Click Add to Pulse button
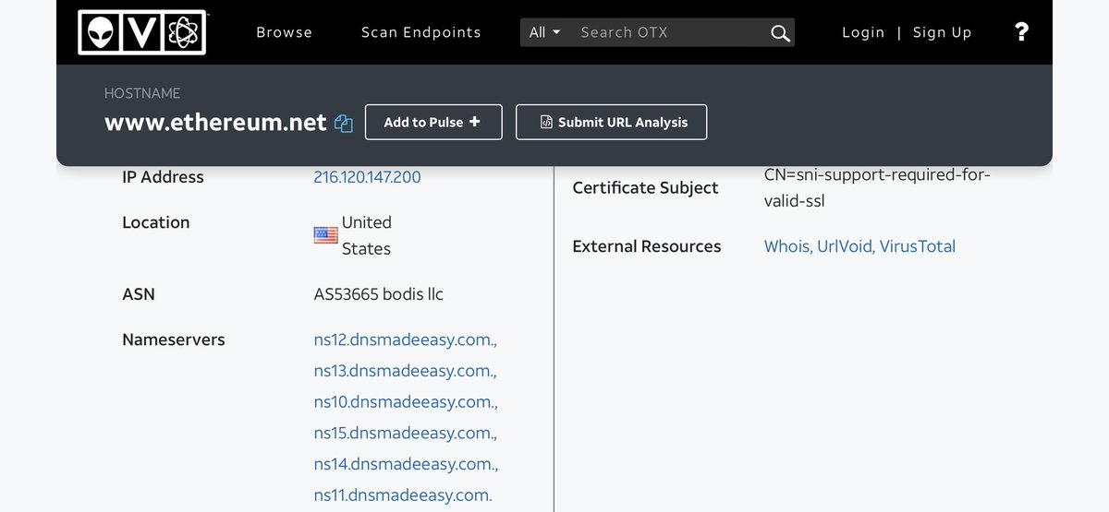The height and width of the screenshot is (512, 1109). point(433,122)
